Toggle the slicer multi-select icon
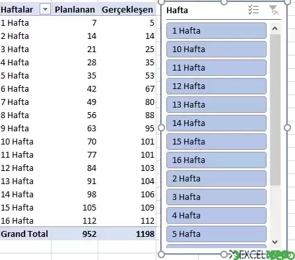Image resolution: width=295 pixels, height=260 pixels. pyautogui.click(x=253, y=10)
